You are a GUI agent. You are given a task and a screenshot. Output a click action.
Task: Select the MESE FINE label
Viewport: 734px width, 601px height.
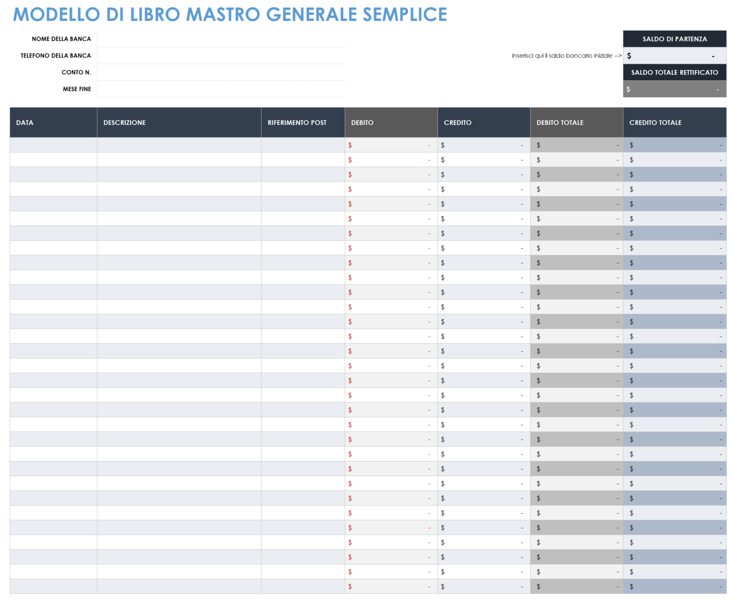77,89
